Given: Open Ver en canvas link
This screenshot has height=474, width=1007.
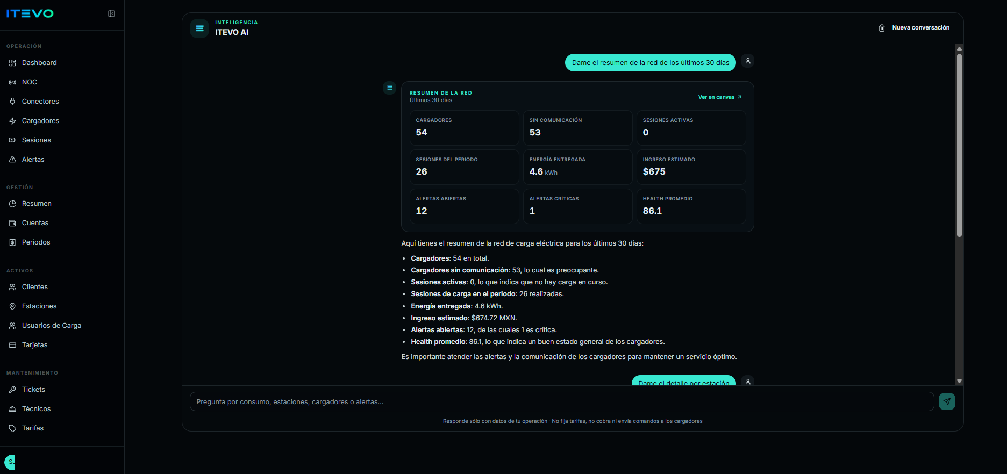Looking at the screenshot, I should coord(720,97).
